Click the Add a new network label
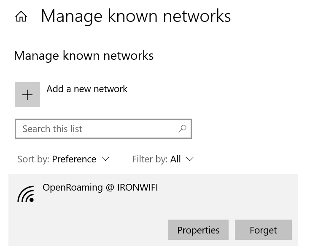Image resolution: width=318 pixels, height=252 pixels. 87,89
